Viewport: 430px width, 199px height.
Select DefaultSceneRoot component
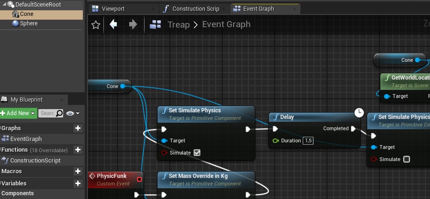click(x=38, y=4)
